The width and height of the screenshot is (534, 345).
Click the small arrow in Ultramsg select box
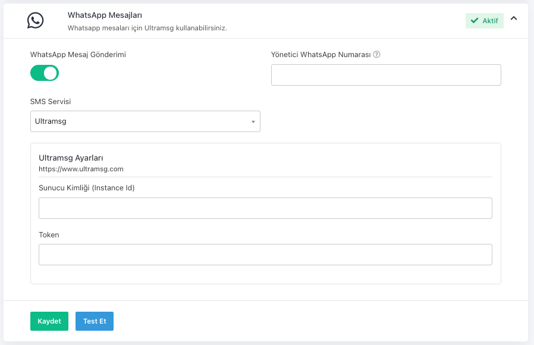[253, 122]
